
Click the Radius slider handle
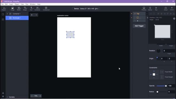pos(157,92)
